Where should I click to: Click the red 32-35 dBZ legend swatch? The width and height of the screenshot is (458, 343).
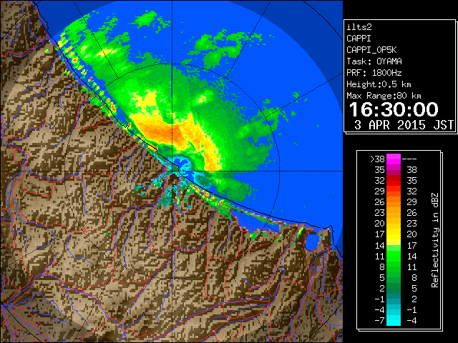pos(394,181)
